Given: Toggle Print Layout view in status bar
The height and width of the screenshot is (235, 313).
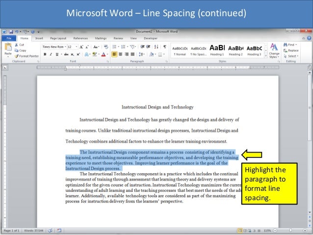Looking at the screenshot, I should coord(240,231).
